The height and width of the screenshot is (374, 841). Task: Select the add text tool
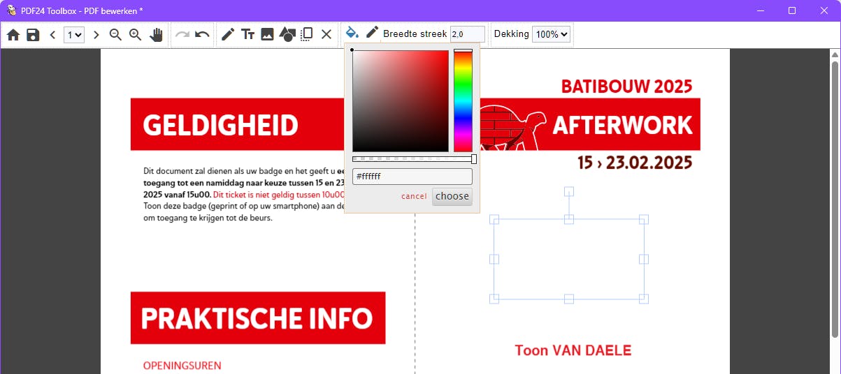(x=247, y=35)
